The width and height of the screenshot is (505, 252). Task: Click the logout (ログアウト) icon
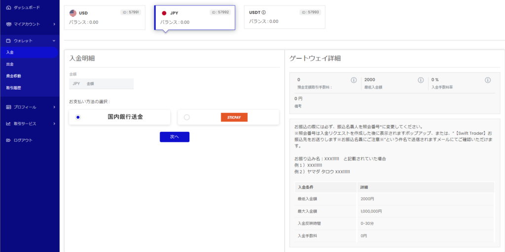8,140
